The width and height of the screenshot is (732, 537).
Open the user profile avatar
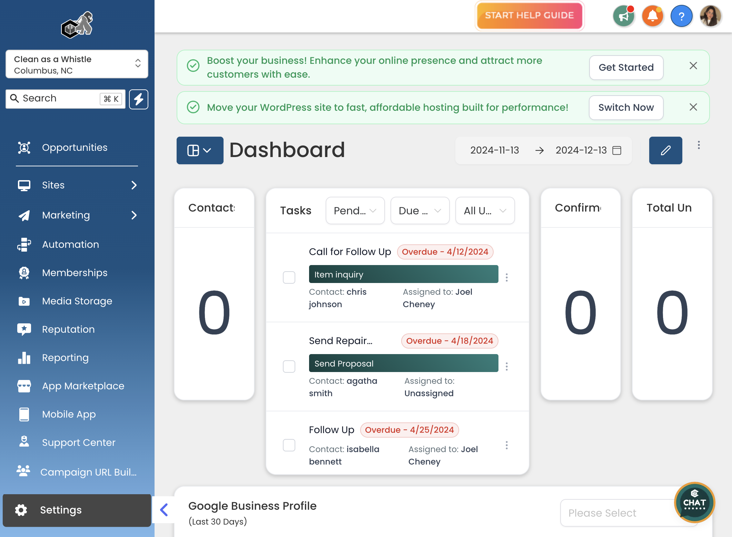(x=711, y=16)
